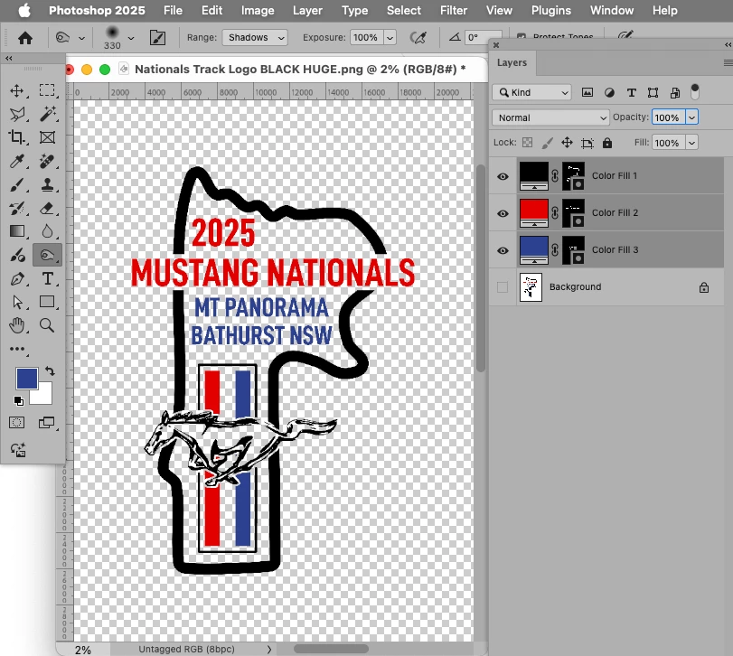Enable airbrush build-up effects

click(x=418, y=37)
